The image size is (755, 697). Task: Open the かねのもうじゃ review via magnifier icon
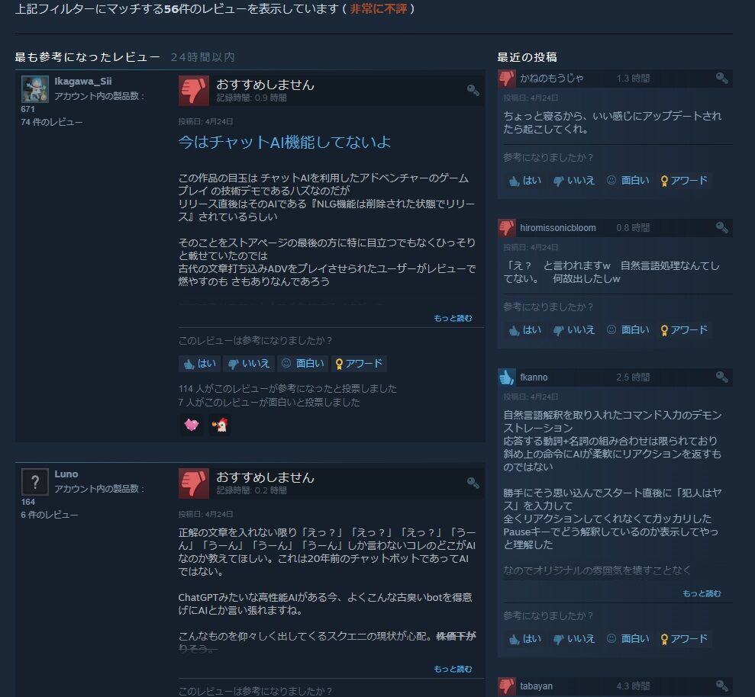(x=721, y=78)
